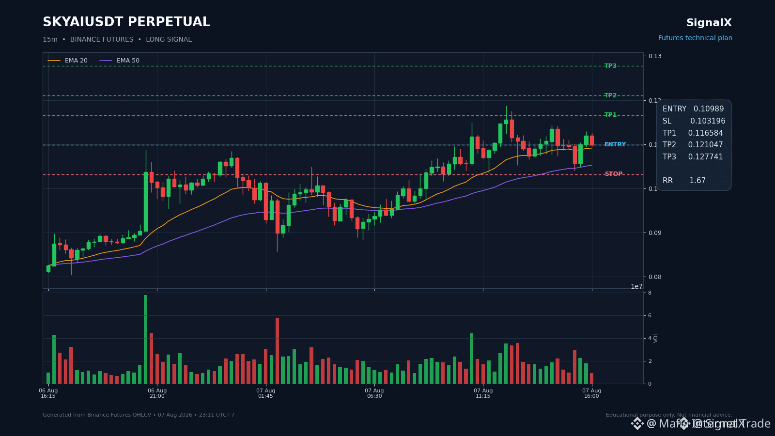Click the SKYAIUSDT PERPETUAL chart title

pos(126,22)
